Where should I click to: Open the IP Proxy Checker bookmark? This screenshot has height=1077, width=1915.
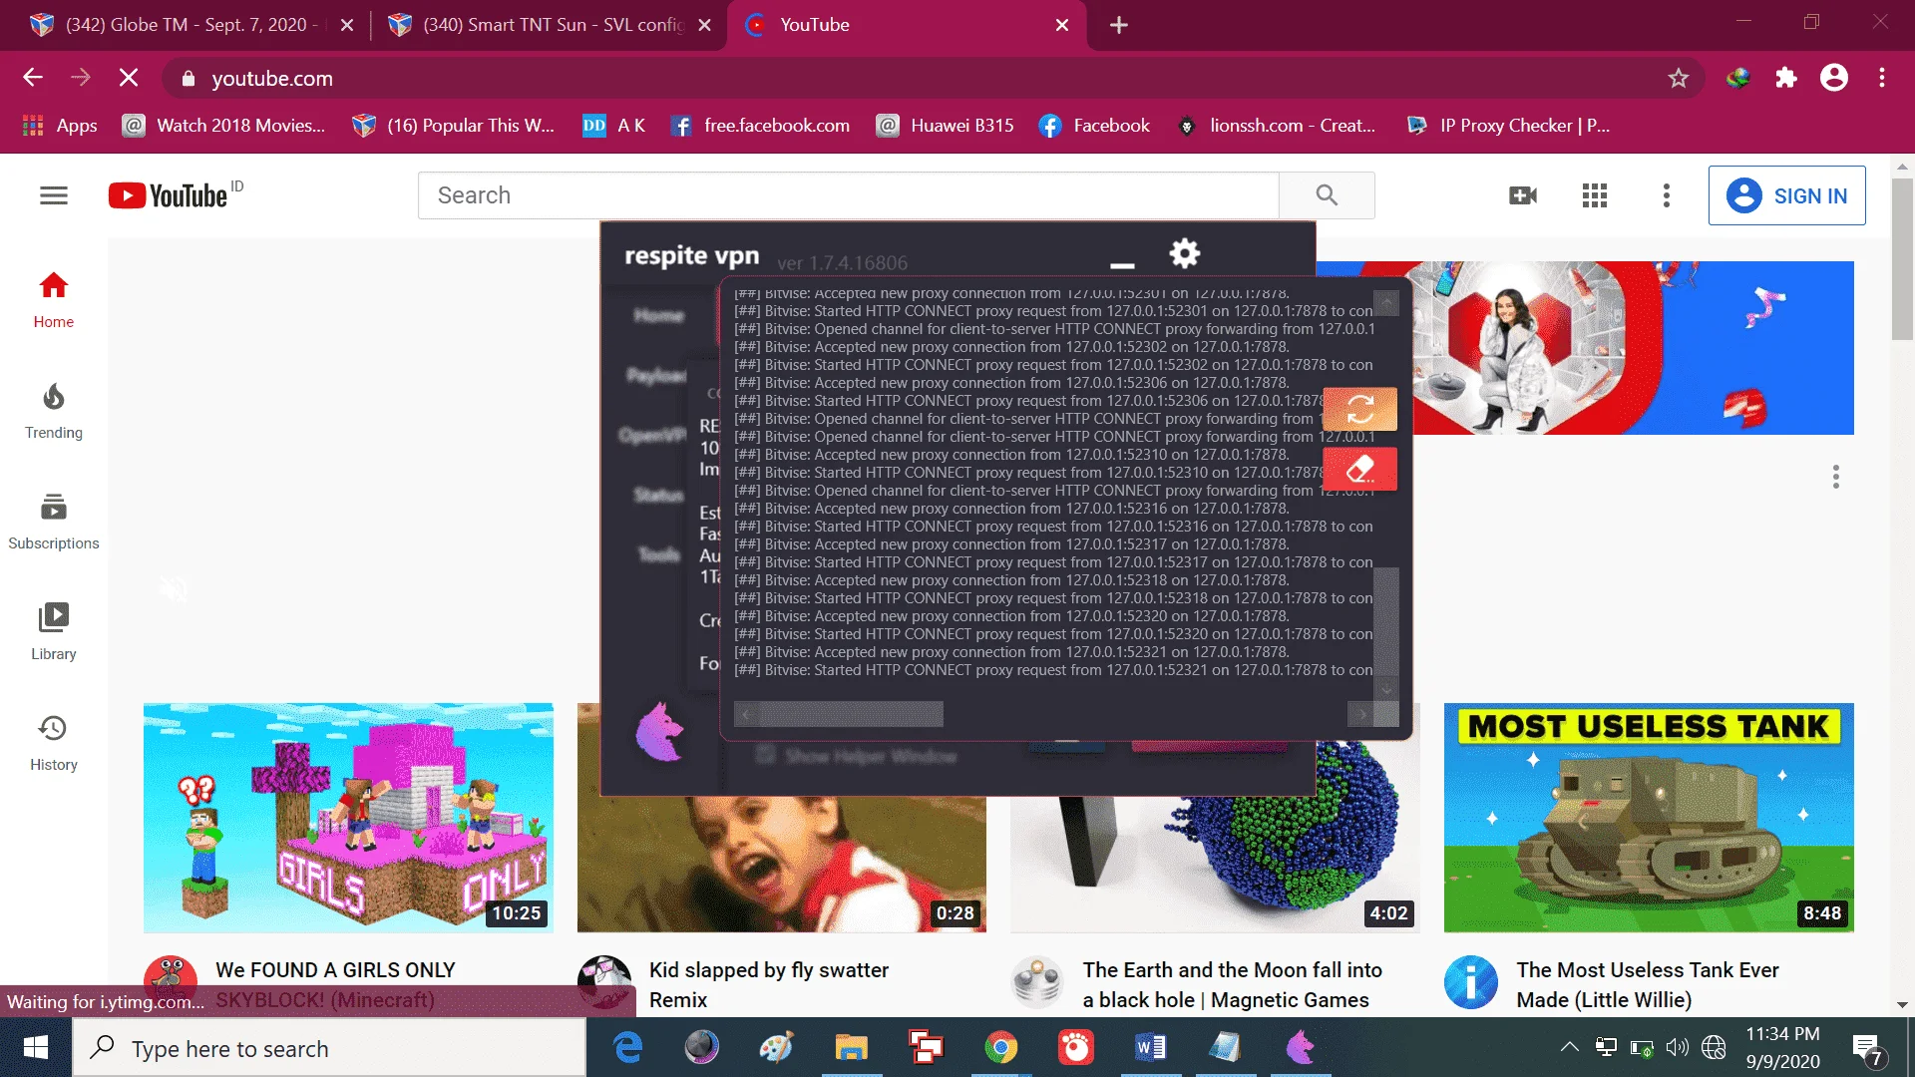coord(1508,126)
